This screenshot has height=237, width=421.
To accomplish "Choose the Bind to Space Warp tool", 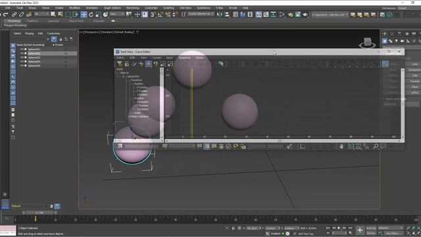I will [29, 14].
